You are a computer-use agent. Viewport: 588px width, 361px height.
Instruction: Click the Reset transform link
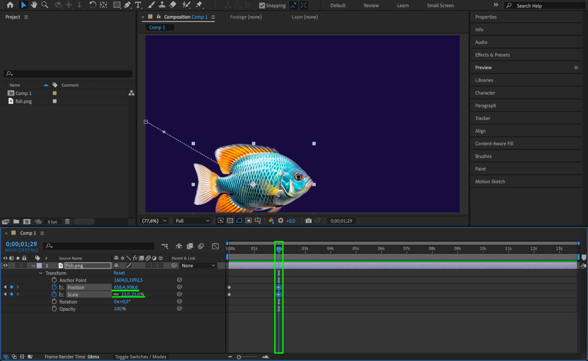[119, 273]
